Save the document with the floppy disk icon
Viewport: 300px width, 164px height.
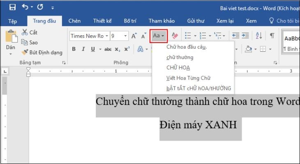click(x=12, y=7)
